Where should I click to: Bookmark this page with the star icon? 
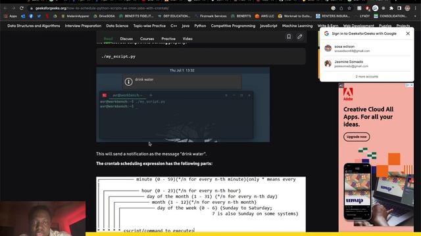pyautogui.click(x=349, y=9)
